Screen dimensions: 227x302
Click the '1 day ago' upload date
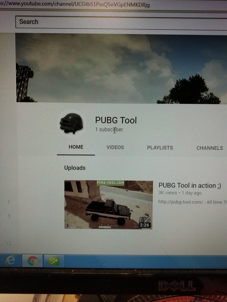[x=192, y=193]
